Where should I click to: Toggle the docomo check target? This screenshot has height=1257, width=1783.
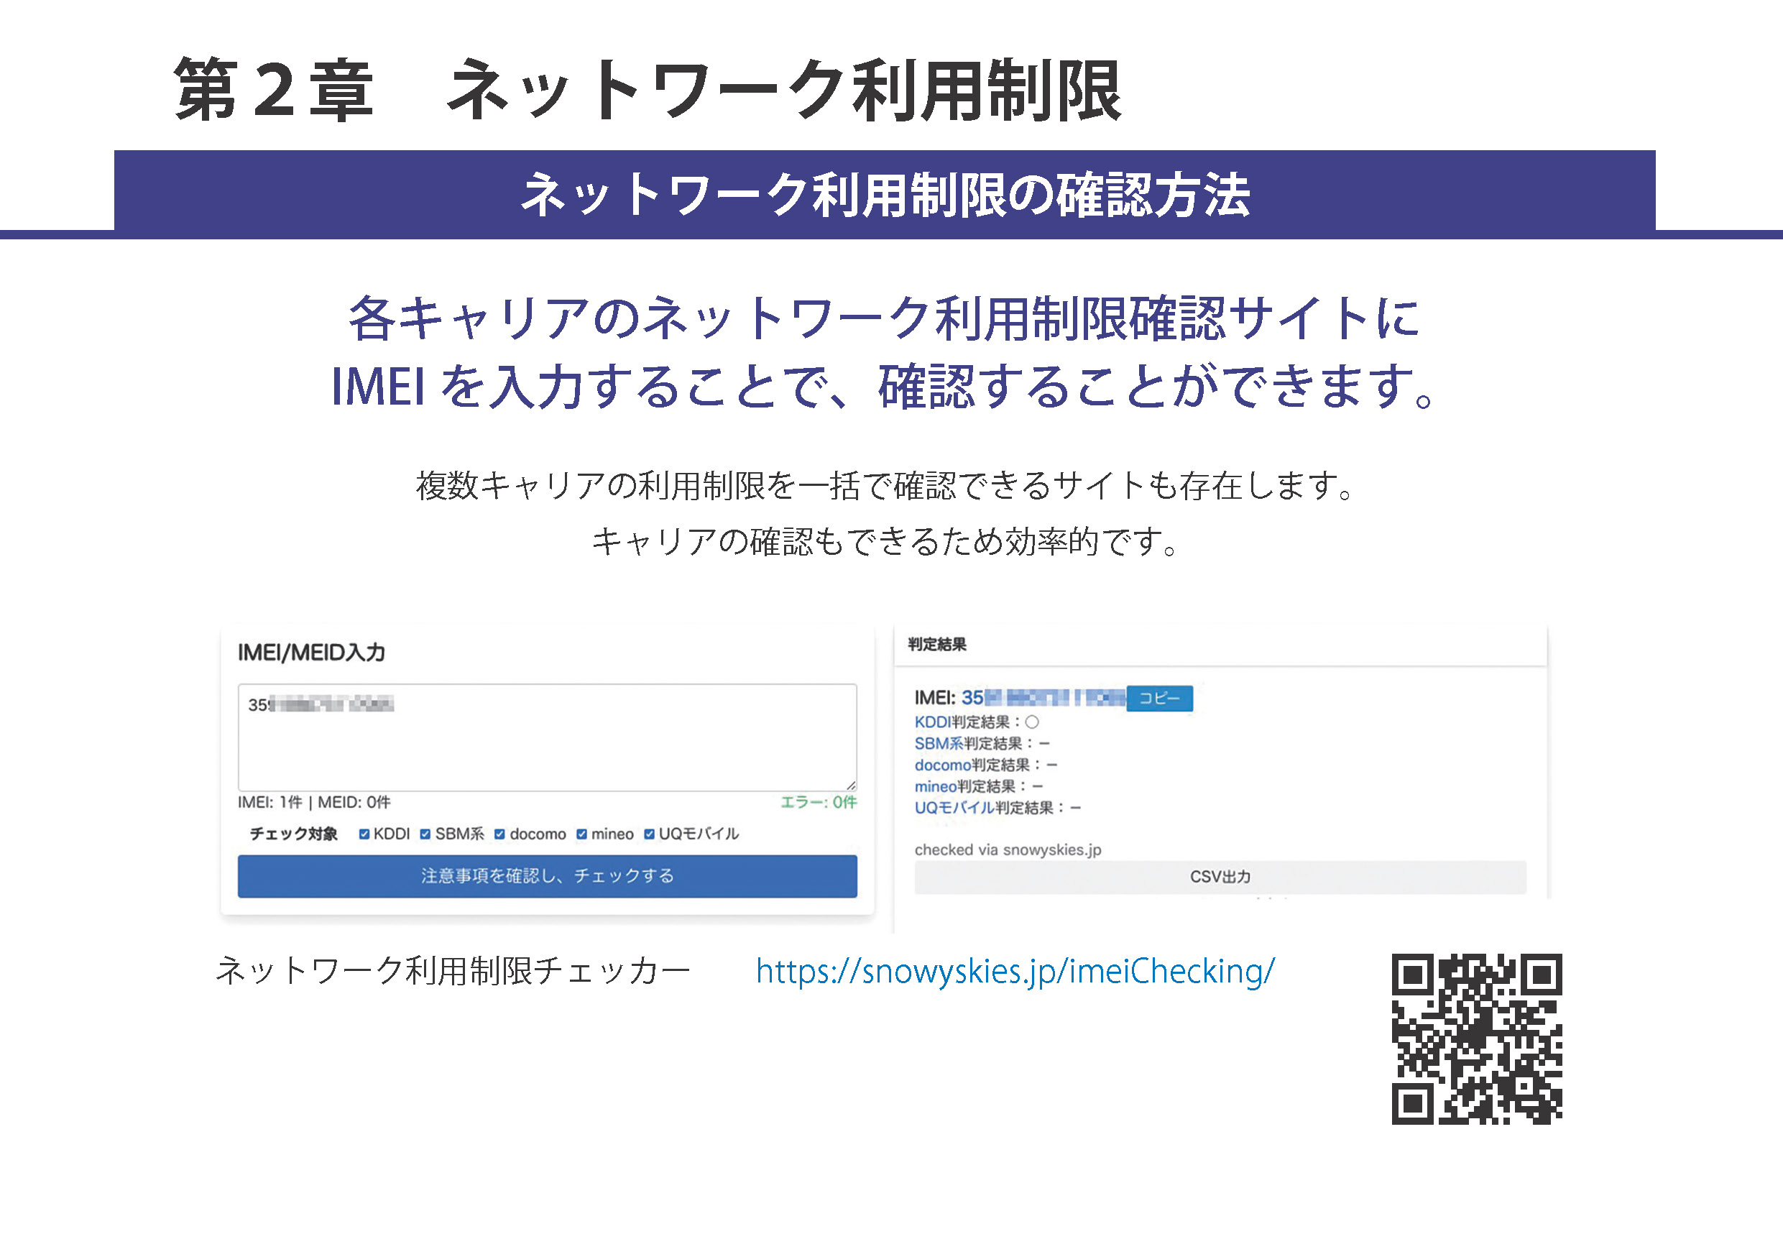(500, 834)
